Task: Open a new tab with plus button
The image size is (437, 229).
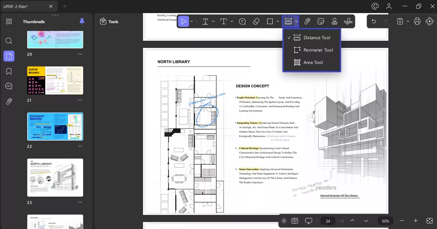Action: click(x=65, y=6)
